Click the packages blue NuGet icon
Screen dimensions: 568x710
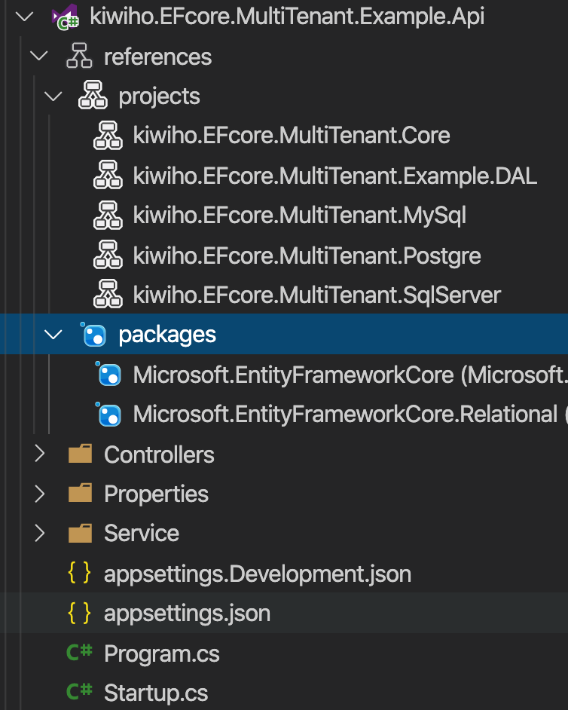pos(94,335)
